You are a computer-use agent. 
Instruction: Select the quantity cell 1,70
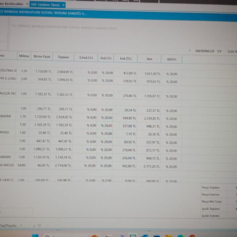(x=23, y=116)
